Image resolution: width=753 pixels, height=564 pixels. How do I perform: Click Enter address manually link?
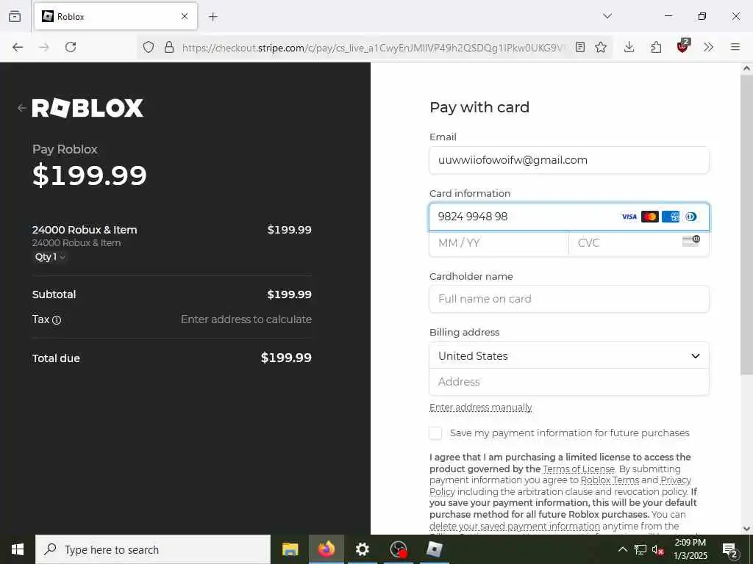pyautogui.click(x=481, y=407)
